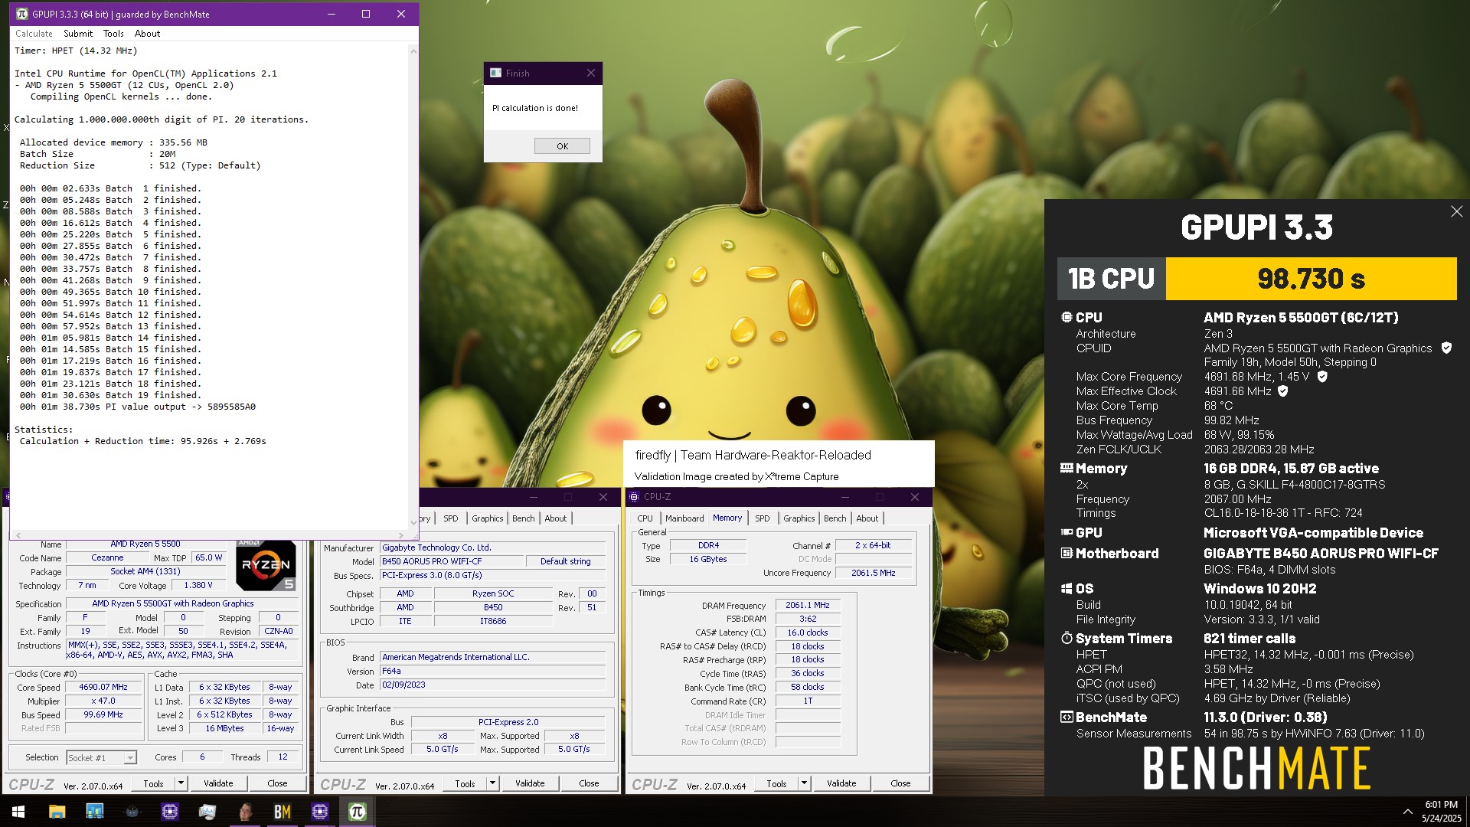Click the DRAM Frequency 2061.1 MHz field

click(808, 605)
